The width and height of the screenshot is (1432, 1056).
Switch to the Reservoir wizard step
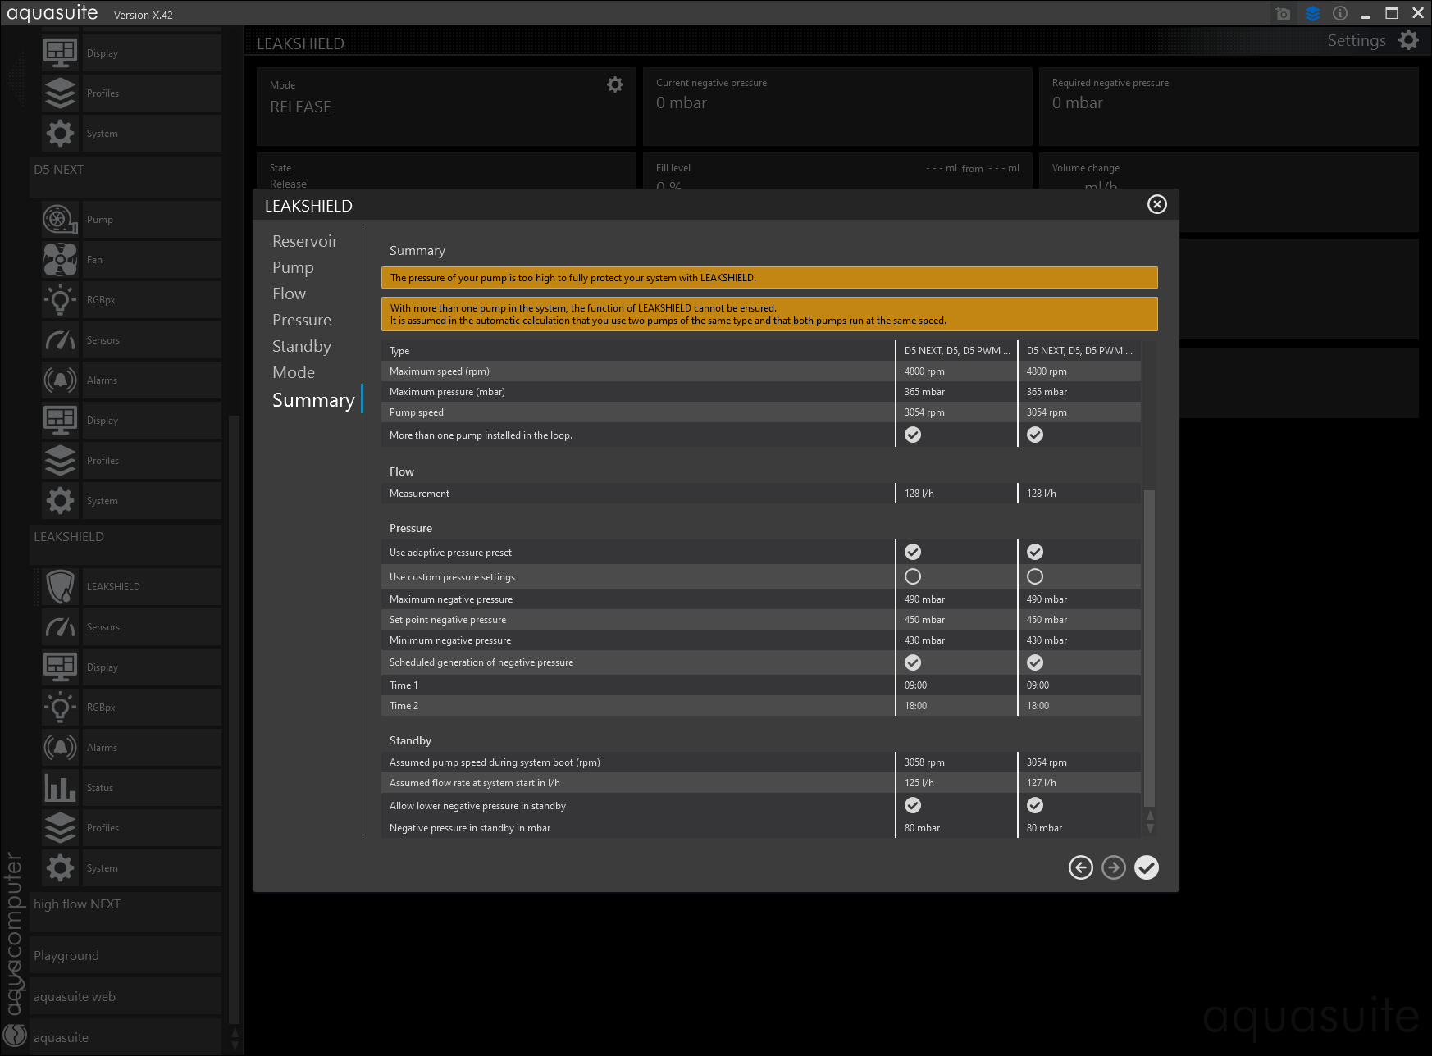pyautogui.click(x=304, y=241)
